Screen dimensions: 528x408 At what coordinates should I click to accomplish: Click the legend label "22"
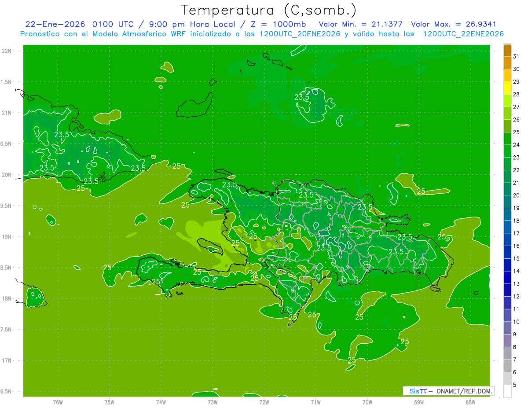point(517,170)
